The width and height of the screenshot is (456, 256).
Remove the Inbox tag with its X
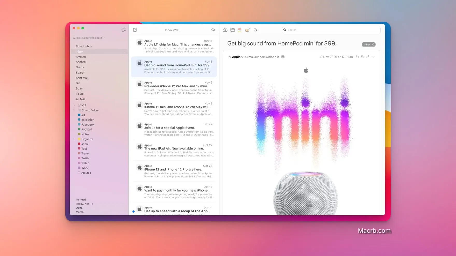click(373, 44)
